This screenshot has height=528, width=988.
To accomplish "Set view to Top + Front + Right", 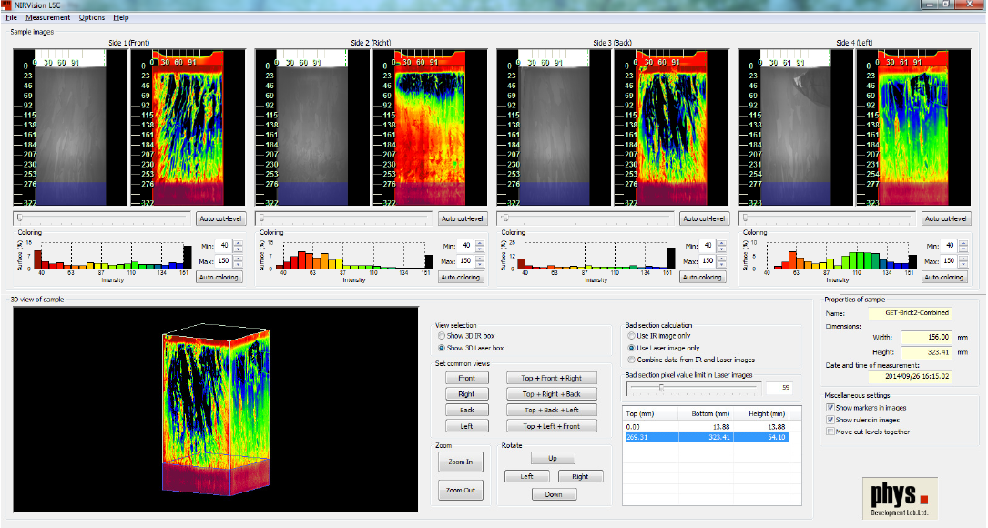I will coord(551,379).
